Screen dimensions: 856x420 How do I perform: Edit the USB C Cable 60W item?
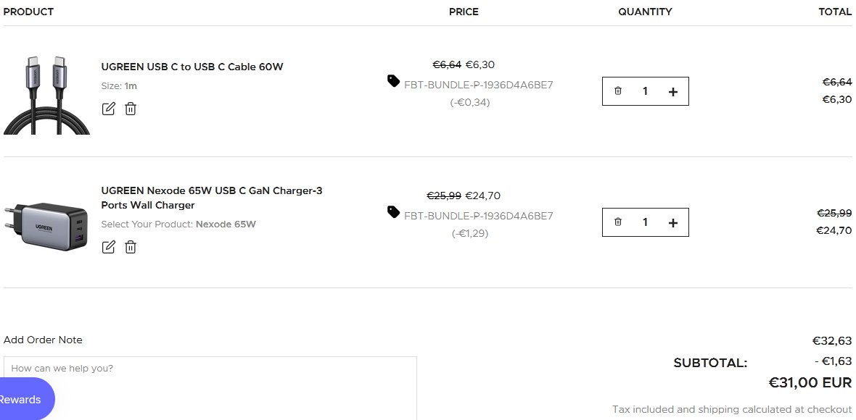click(x=109, y=109)
